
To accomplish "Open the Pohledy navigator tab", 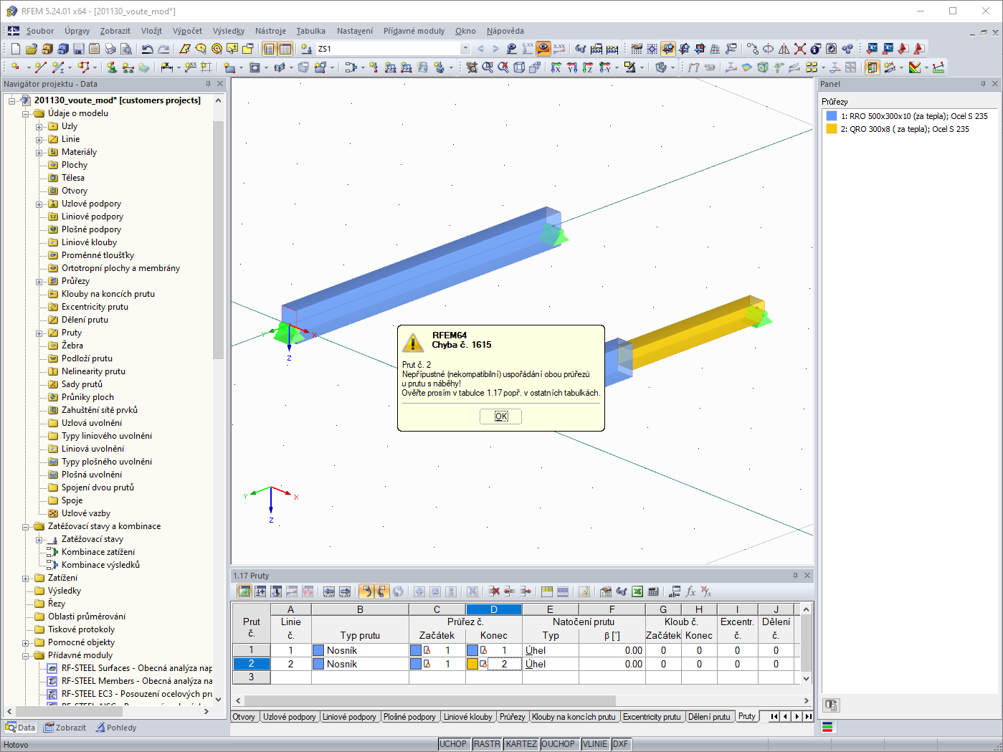I will tap(116, 728).
